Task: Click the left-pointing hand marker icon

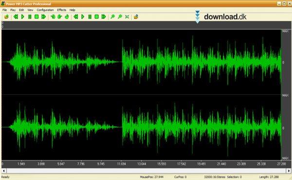Action: click(x=53, y=17)
